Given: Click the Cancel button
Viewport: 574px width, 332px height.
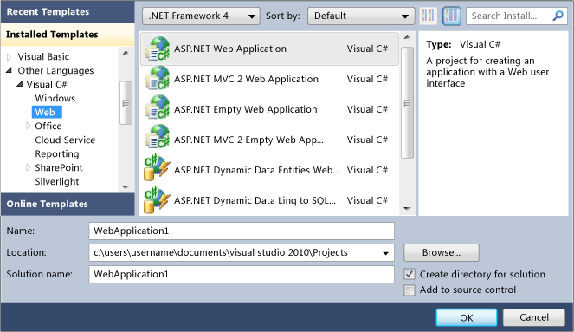Looking at the screenshot, I should 533,317.
